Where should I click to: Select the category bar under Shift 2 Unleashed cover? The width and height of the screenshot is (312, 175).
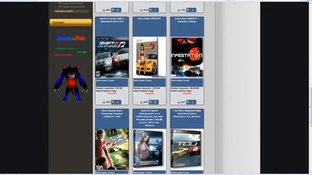coord(112,82)
